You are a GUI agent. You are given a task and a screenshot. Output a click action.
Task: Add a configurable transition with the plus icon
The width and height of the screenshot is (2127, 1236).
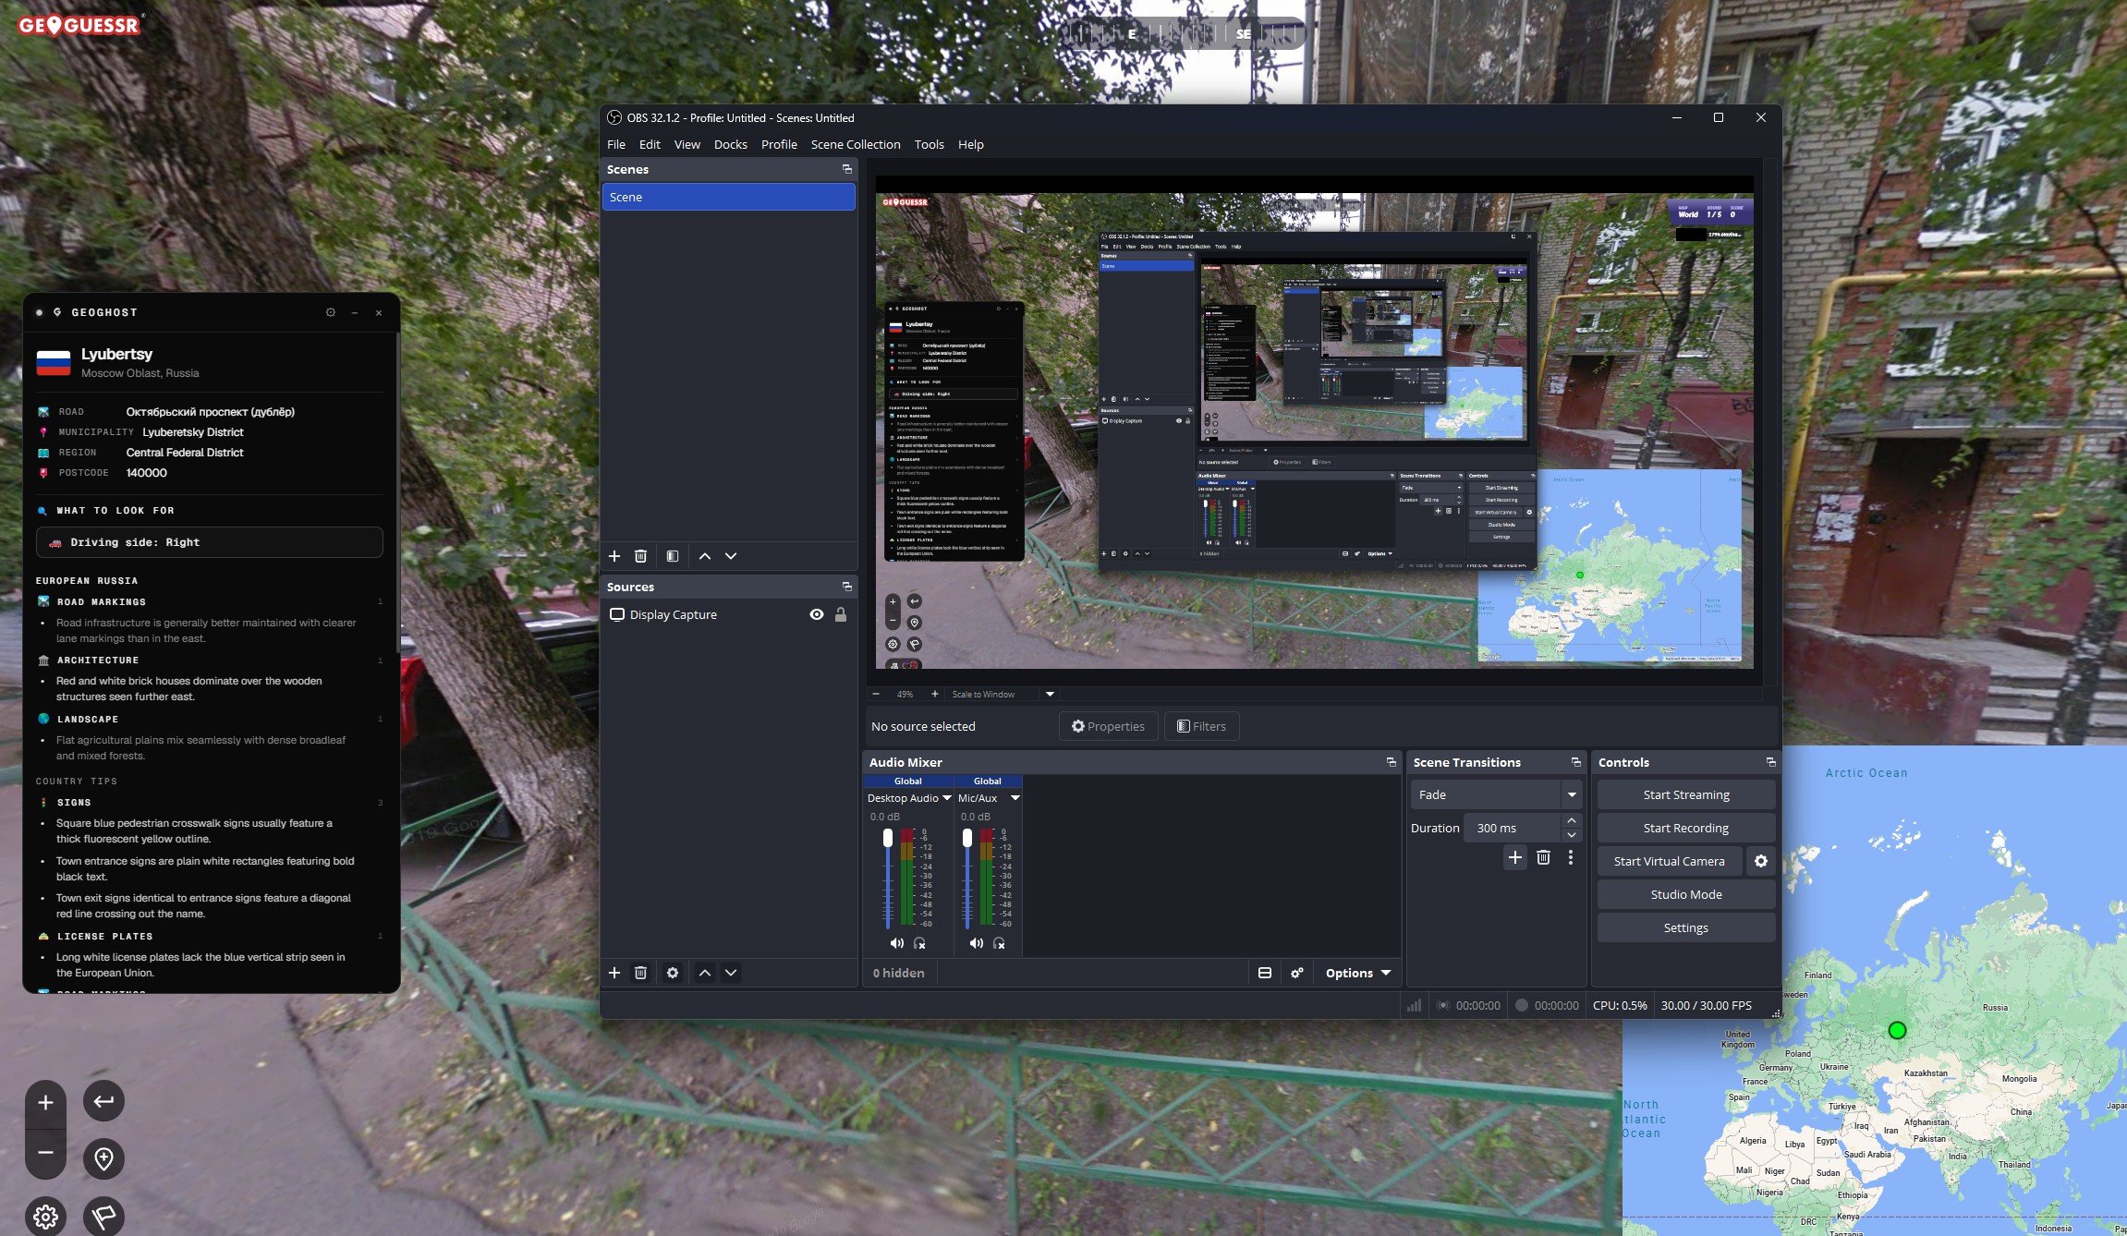1515,857
